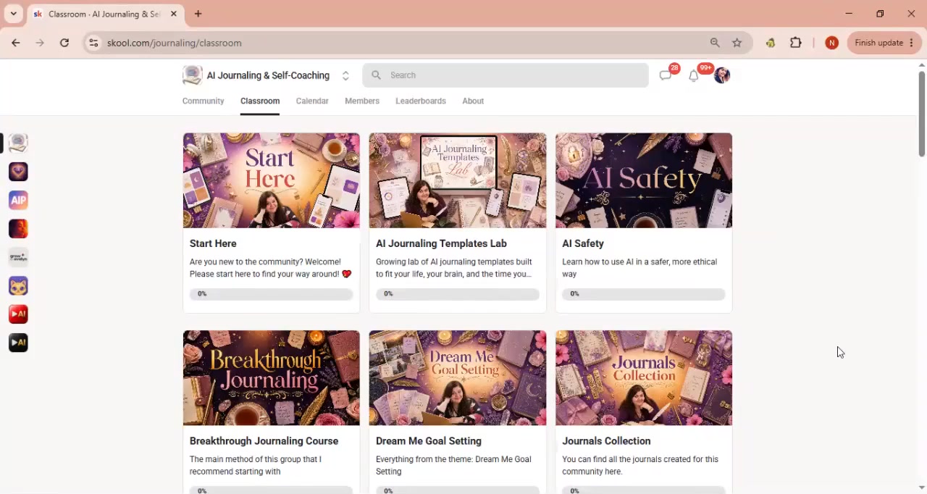The height and width of the screenshot is (494, 927).
Task: Go to the Community tab
Action: [203, 101]
